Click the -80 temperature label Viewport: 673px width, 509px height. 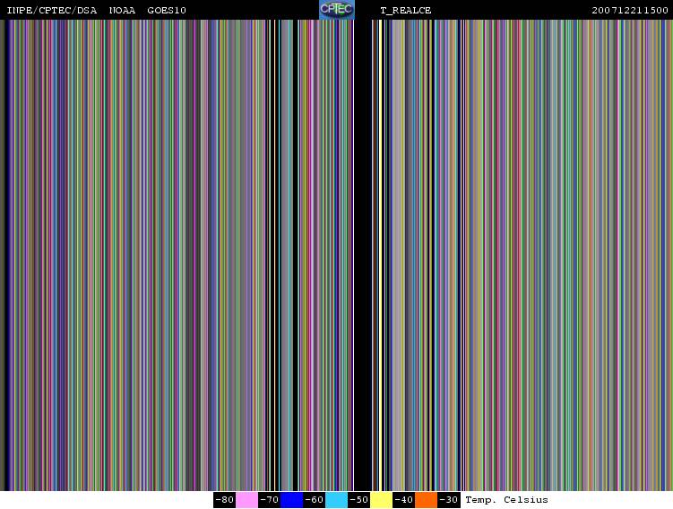pos(224,500)
